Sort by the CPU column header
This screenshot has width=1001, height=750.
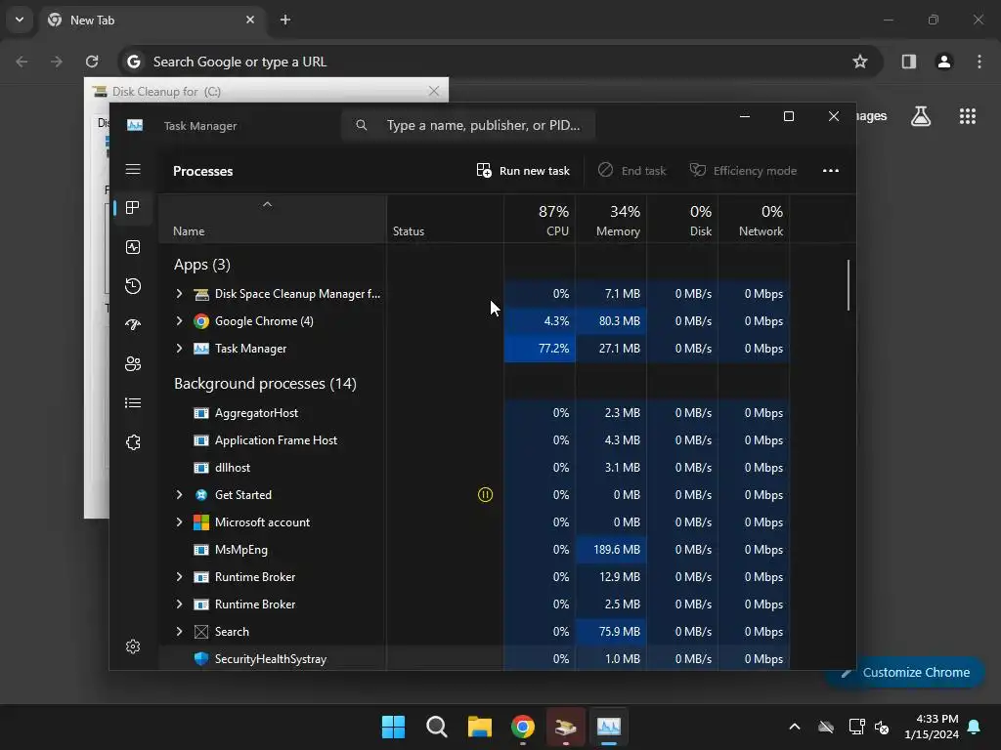click(540, 219)
